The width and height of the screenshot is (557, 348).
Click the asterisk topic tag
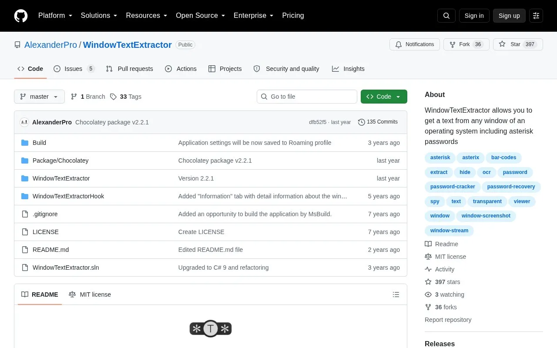[440, 157]
